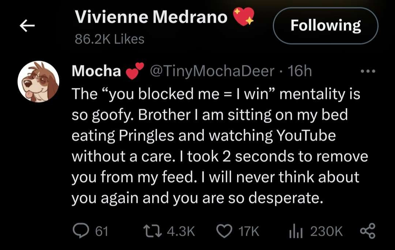Open Mocha's dog profile avatar

point(38,82)
